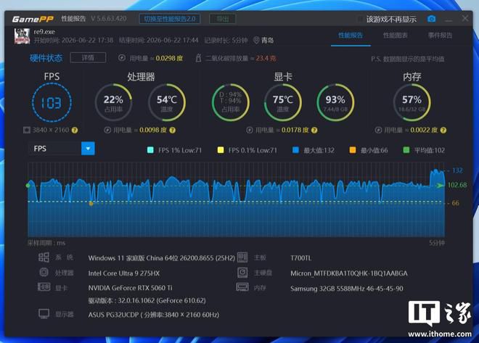Click the RAM 57% usage gauge

click(412, 102)
